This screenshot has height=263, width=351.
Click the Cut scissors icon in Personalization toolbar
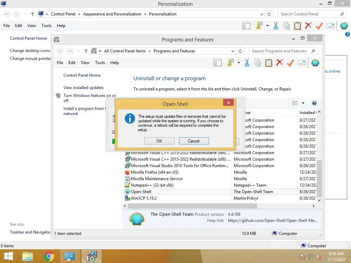(x=276, y=26)
